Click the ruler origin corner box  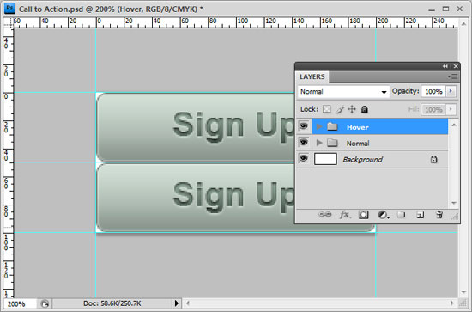[x=8, y=23]
